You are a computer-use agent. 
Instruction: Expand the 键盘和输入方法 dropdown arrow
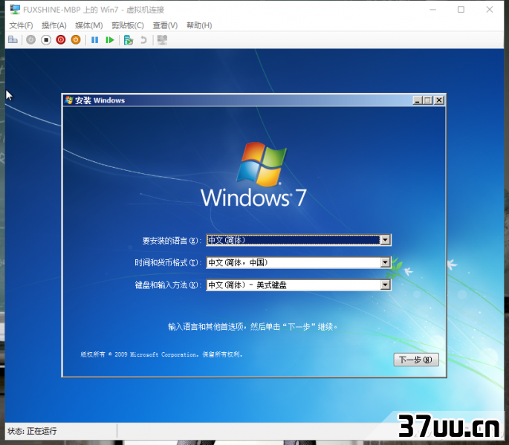[385, 285]
